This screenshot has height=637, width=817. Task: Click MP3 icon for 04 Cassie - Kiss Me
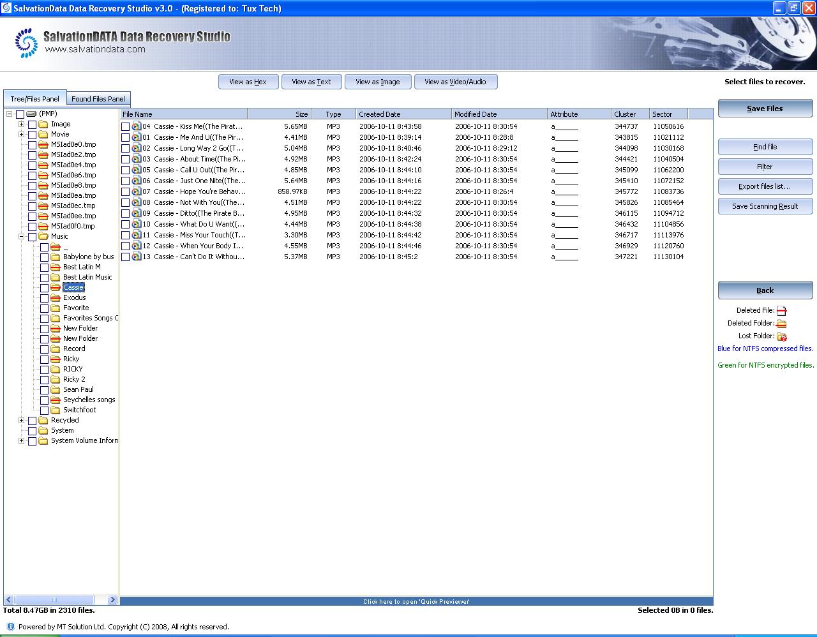(x=136, y=126)
